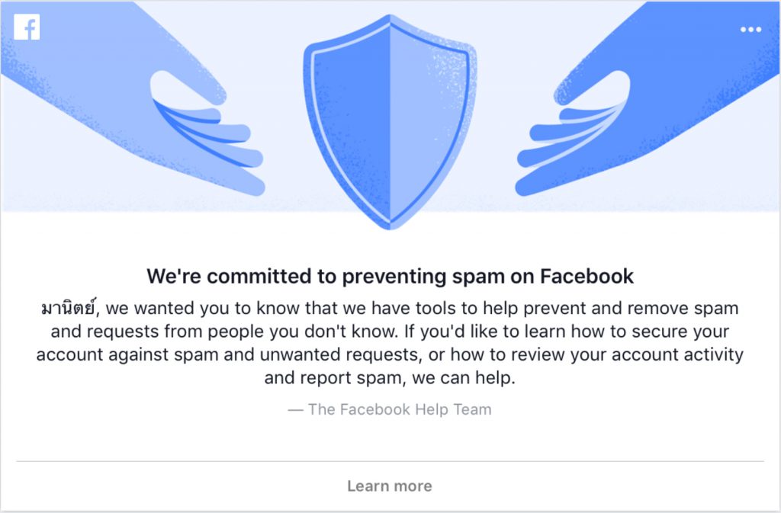Click the 'and report spam, we can help.' line
781x513 pixels.
390,378
